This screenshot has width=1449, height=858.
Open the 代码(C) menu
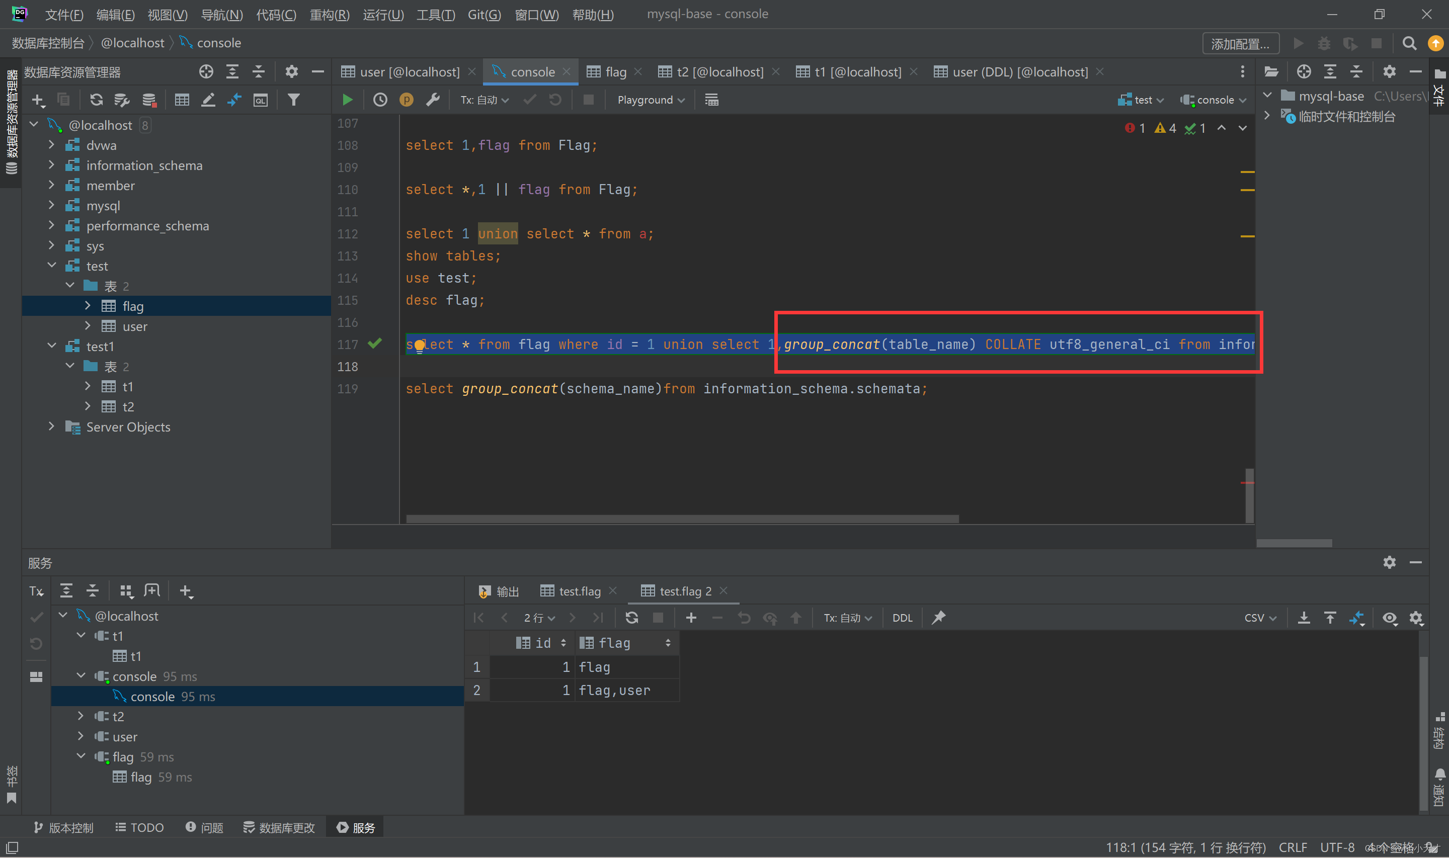tap(276, 15)
